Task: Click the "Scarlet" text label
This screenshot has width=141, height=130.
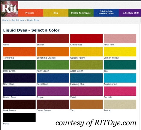Action: [40, 45]
